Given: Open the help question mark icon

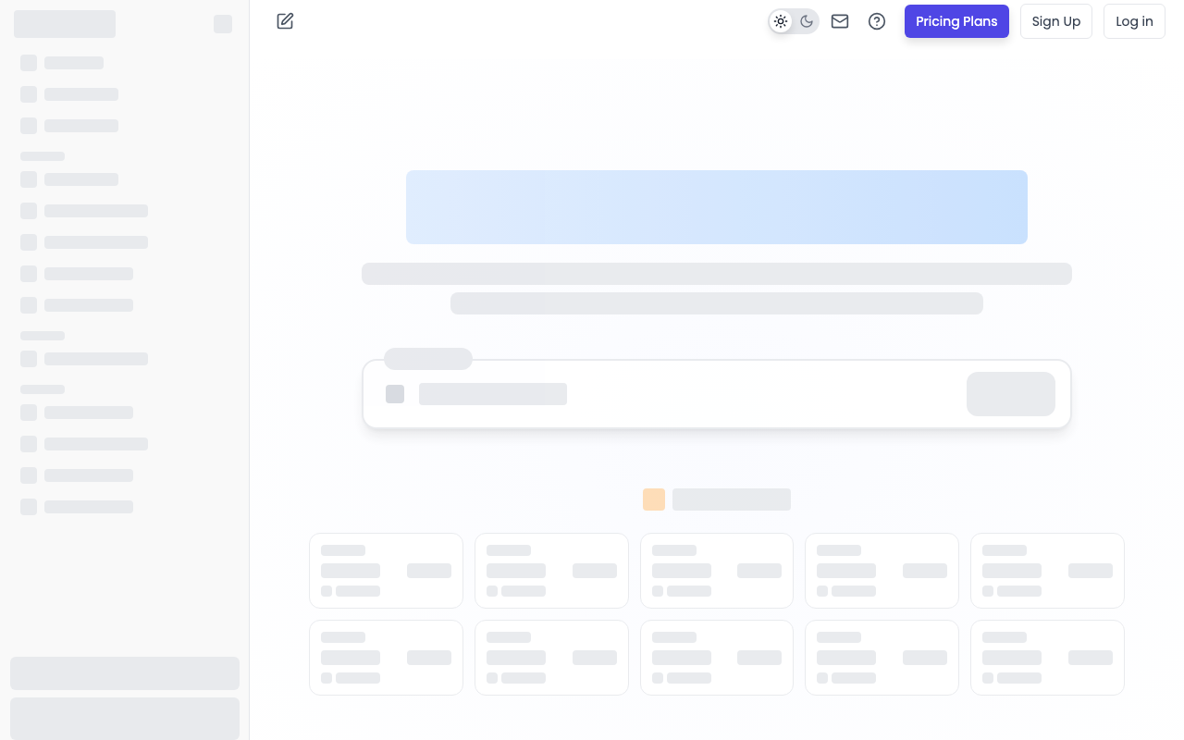Looking at the screenshot, I should 877,21.
